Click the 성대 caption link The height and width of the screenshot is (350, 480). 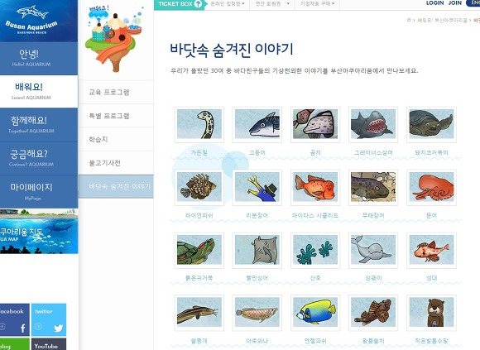coord(431,278)
